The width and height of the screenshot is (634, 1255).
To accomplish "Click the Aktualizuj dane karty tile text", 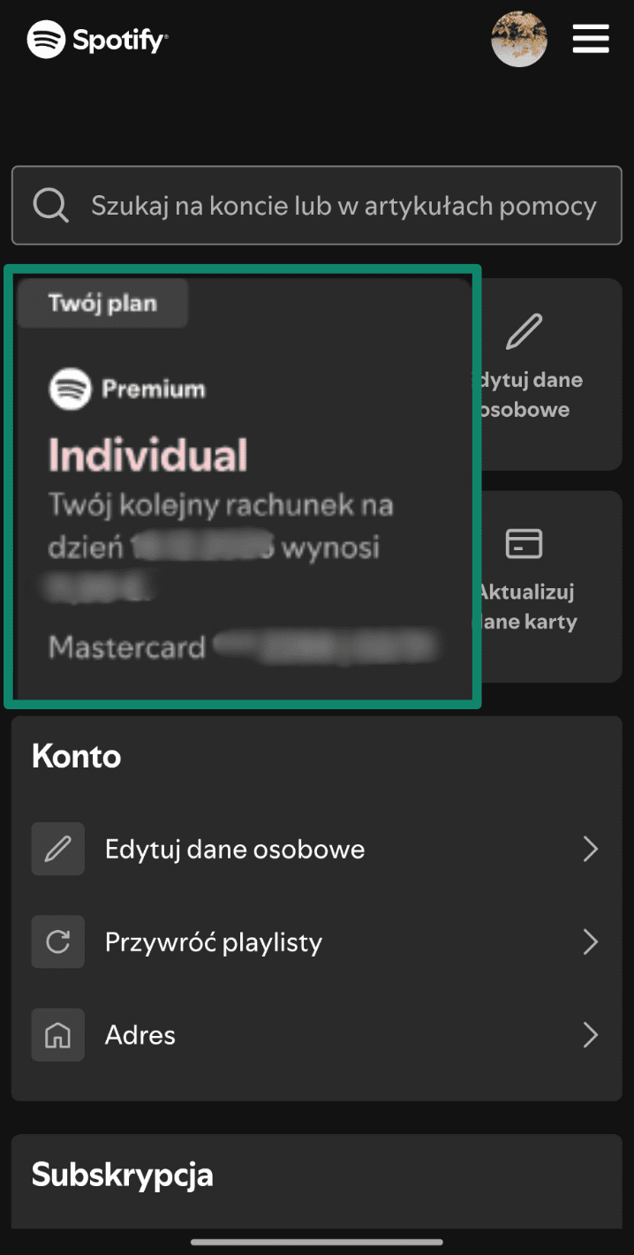I will [x=528, y=607].
